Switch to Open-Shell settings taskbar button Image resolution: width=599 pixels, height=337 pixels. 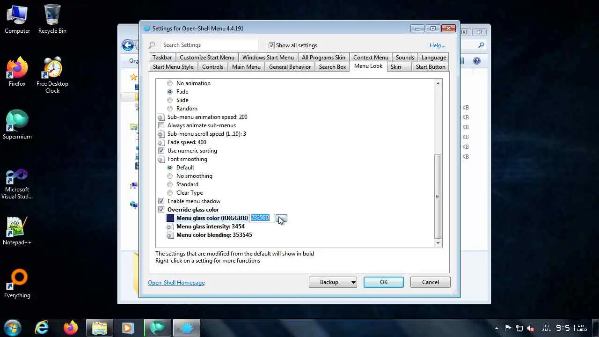point(187,328)
